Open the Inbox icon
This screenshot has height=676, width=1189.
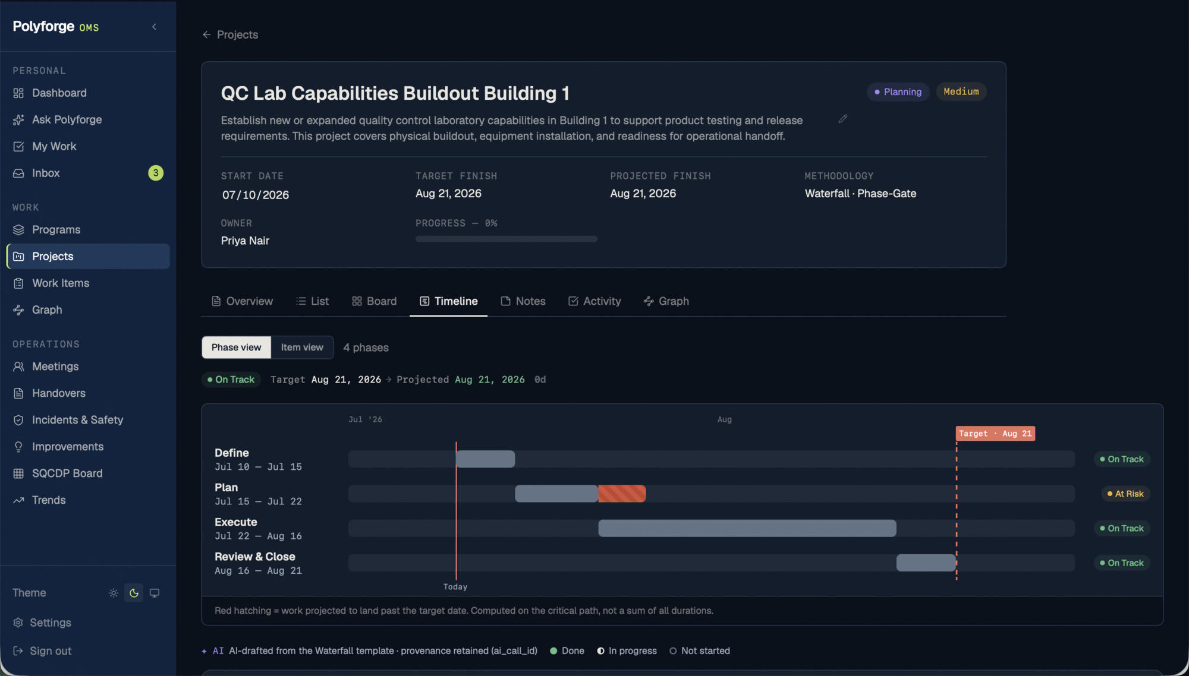18,173
